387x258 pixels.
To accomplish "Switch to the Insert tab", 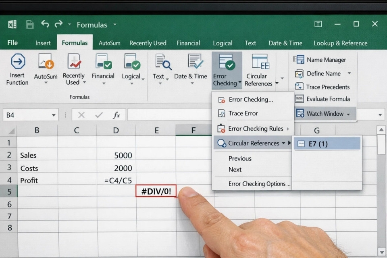I will pyautogui.click(x=43, y=43).
